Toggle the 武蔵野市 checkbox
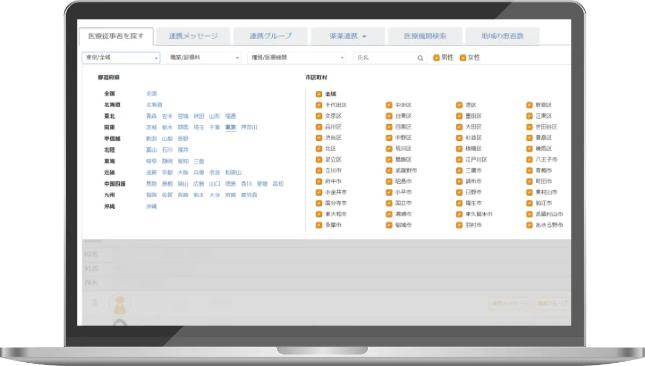The image size is (645, 366). click(x=389, y=170)
